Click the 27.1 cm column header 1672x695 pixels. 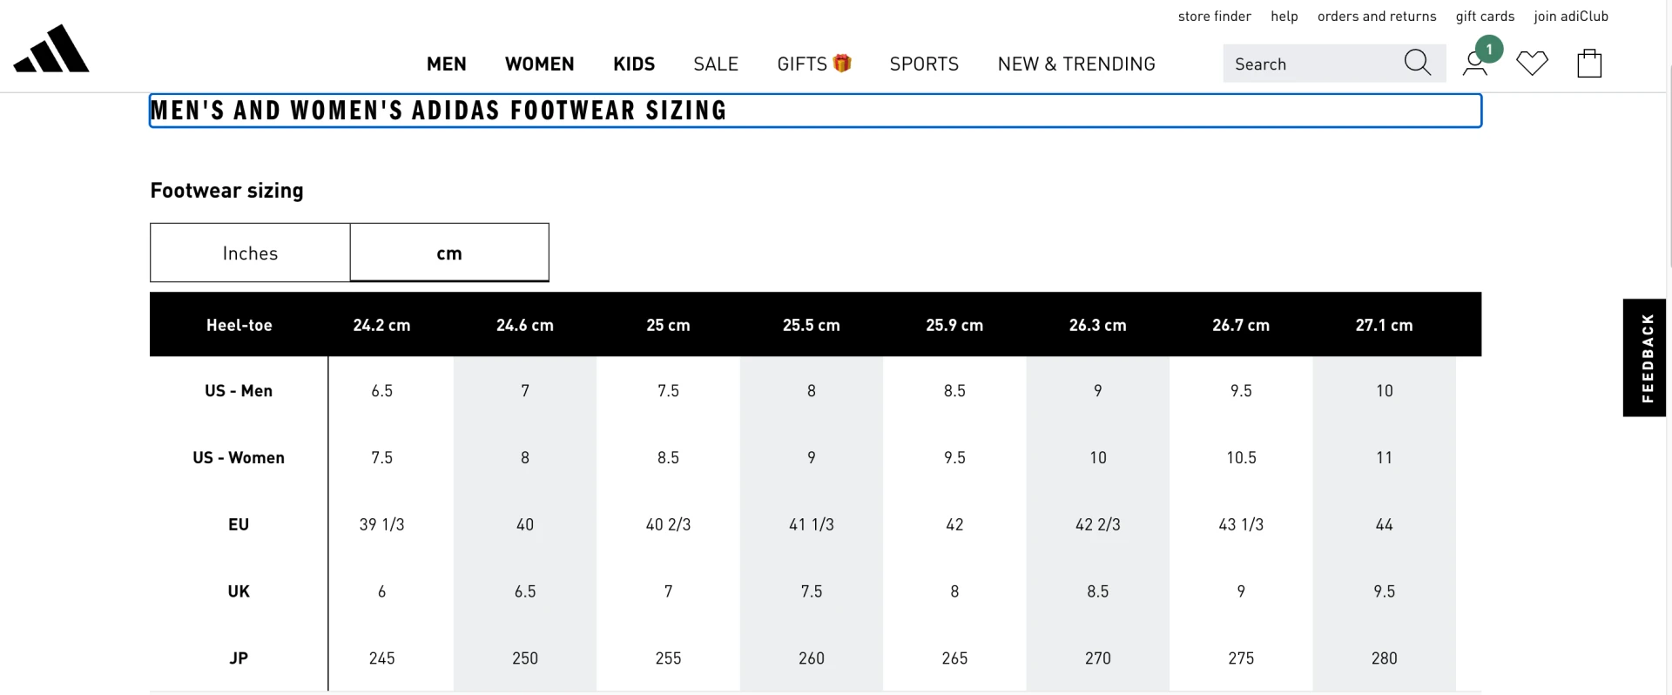click(1384, 325)
